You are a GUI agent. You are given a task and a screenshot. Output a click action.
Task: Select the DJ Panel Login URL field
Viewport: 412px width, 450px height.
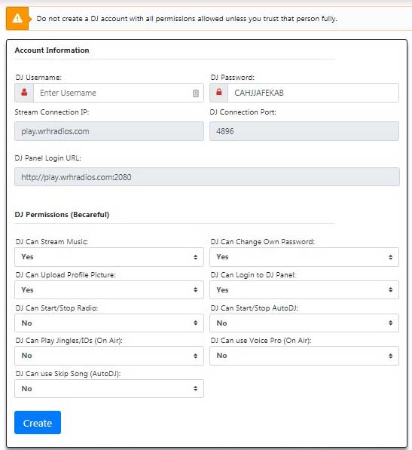click(207, 177)
